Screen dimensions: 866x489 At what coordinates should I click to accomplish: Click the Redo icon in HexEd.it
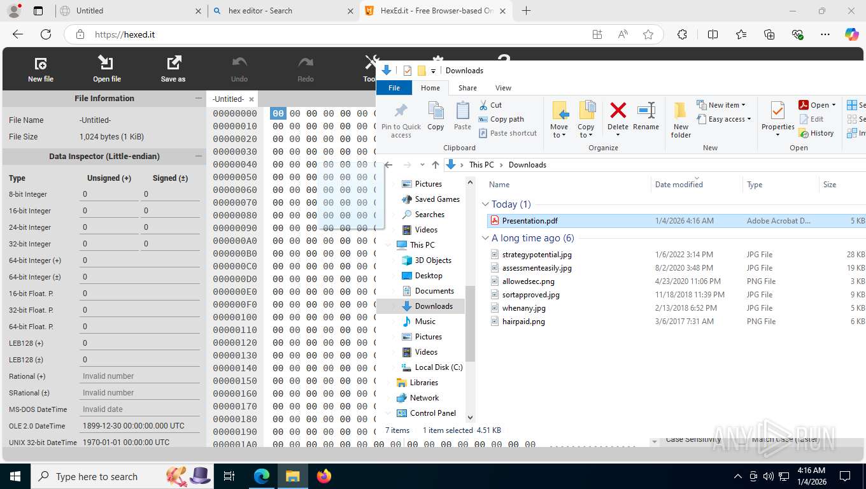click(306, 63)
